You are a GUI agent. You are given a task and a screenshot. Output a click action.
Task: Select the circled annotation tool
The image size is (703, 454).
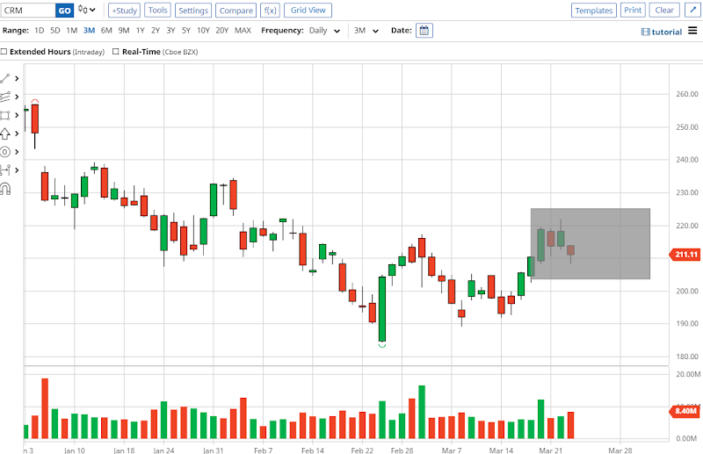pos(5,152)
